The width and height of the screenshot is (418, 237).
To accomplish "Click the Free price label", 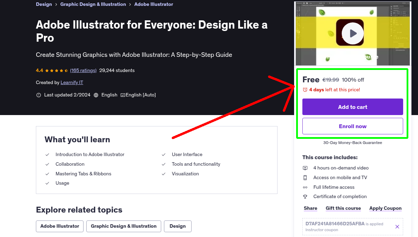I will point(311,80).
